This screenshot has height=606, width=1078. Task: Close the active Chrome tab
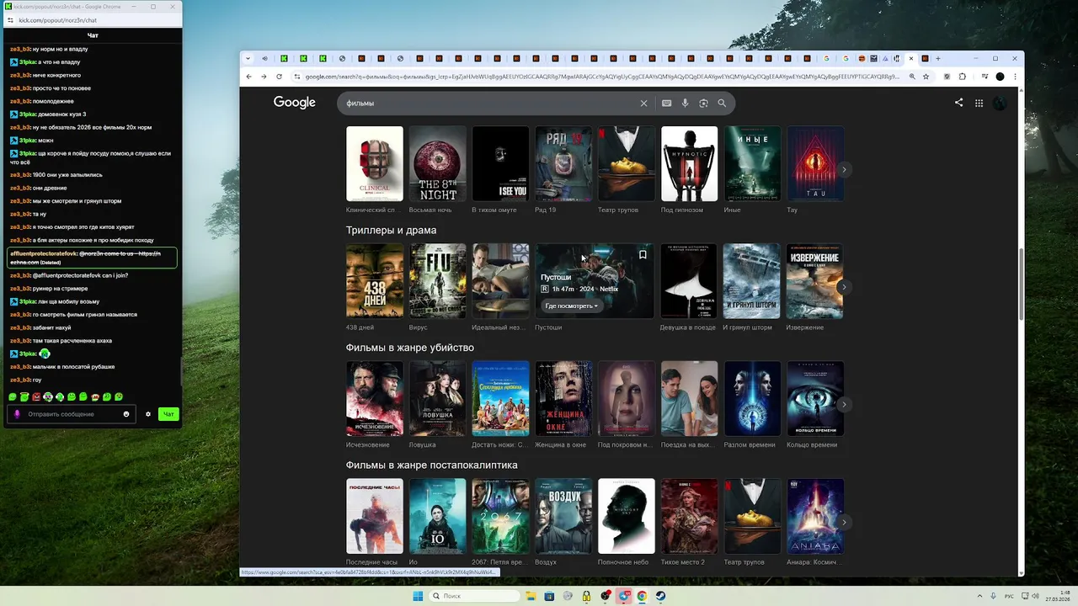click(910, 58)
